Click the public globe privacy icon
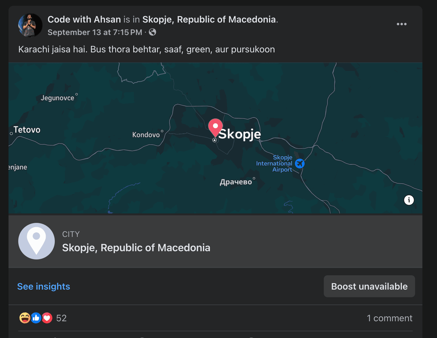 (152, 32)
